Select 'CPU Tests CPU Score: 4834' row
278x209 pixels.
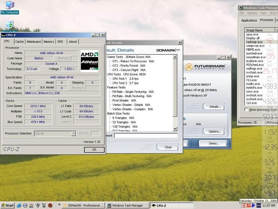coord(126,74)
